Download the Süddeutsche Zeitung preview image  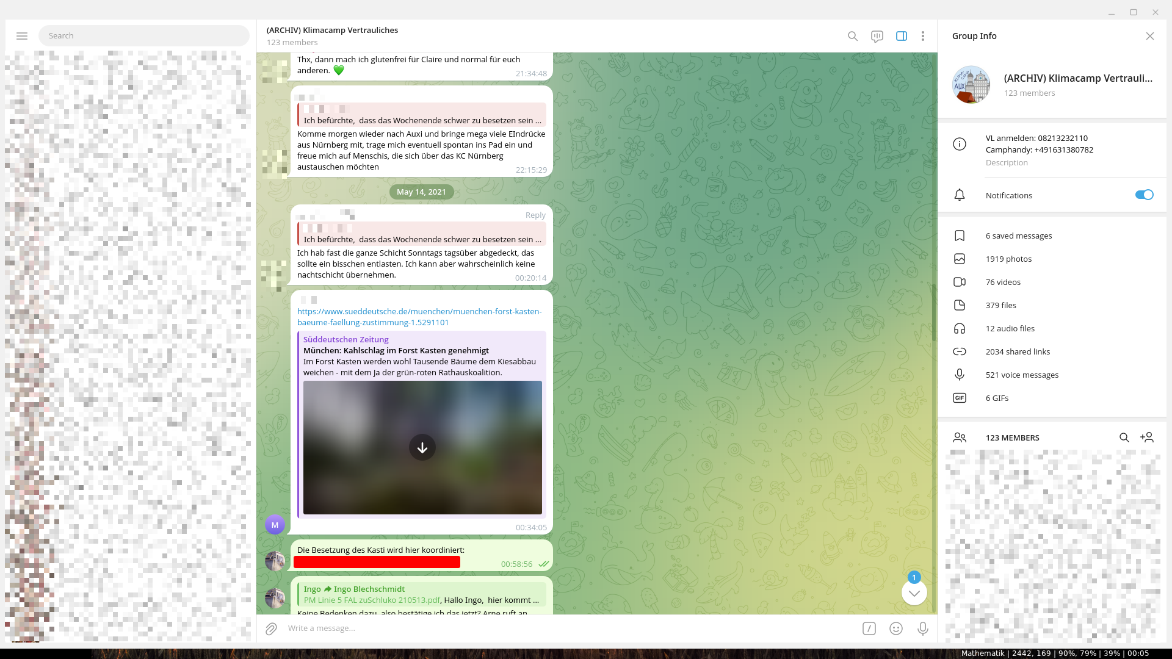(x=422, y=447)
